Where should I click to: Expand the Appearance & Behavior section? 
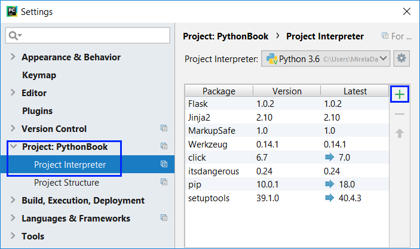(x=13, y=57)
